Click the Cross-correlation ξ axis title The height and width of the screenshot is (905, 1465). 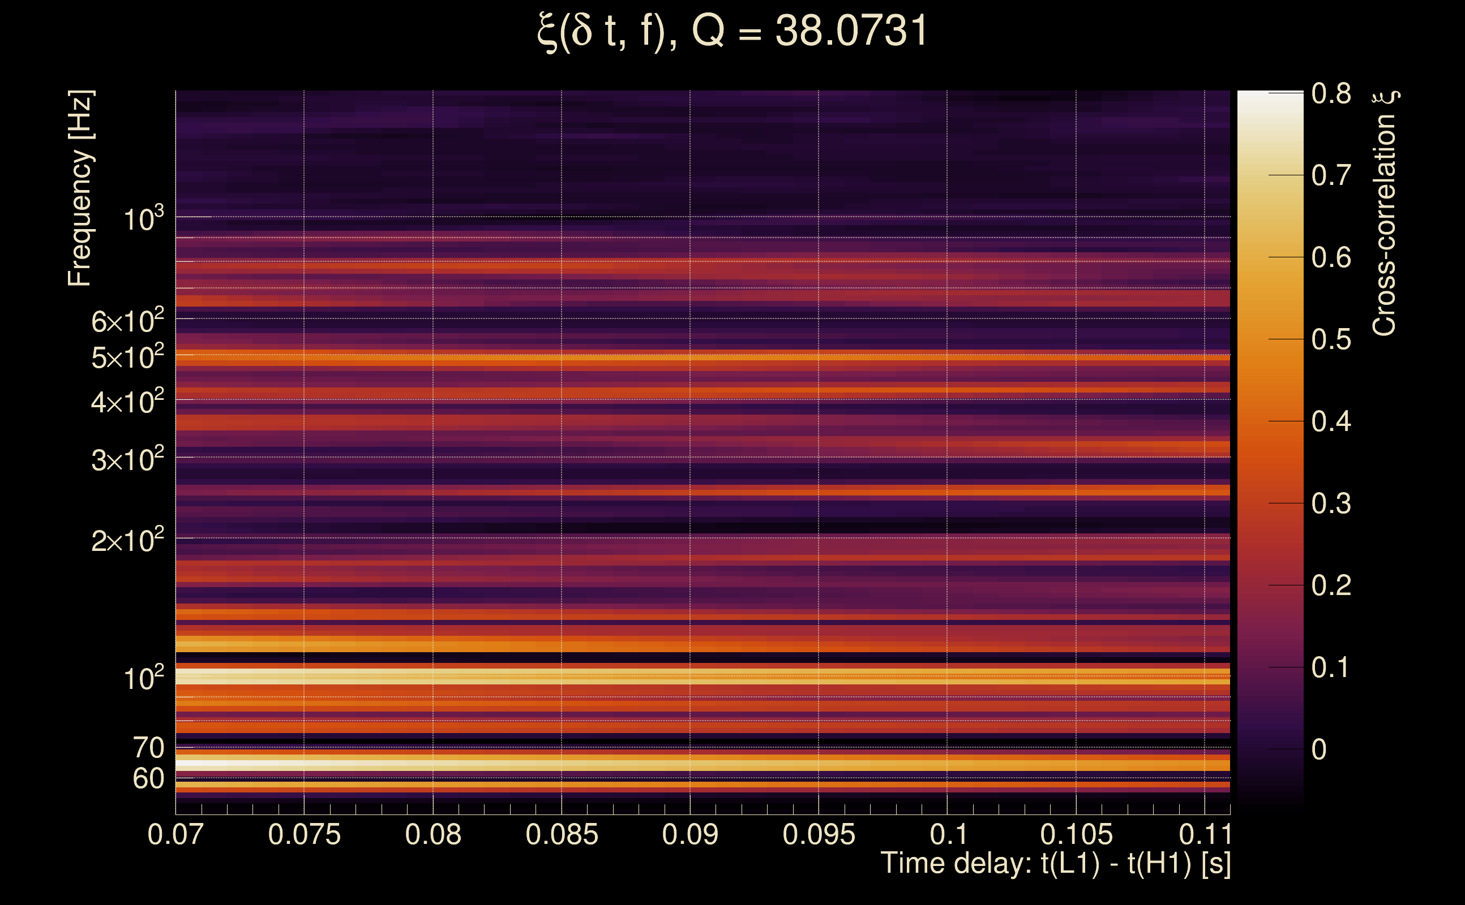tap(1385, 214)
